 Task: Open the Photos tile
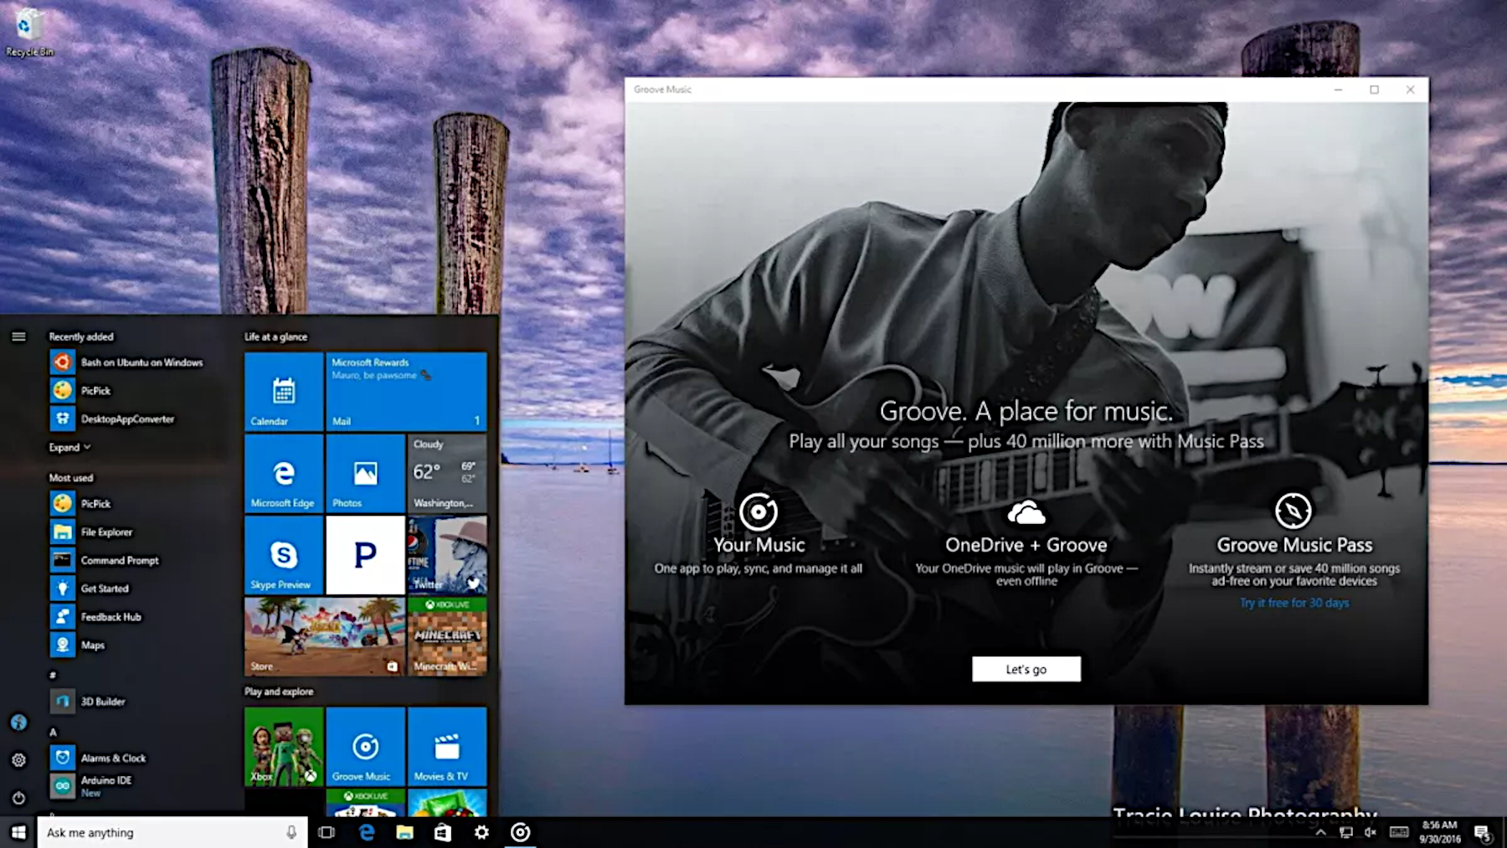(x=365, y=473)
